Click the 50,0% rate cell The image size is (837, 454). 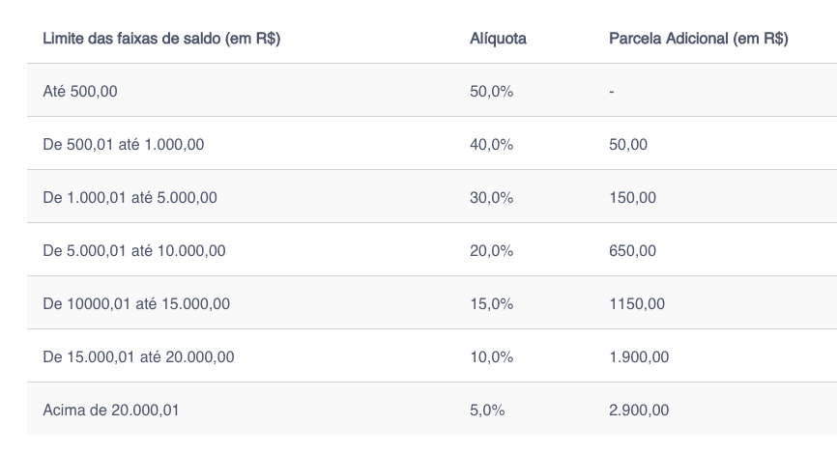(491, 91)
